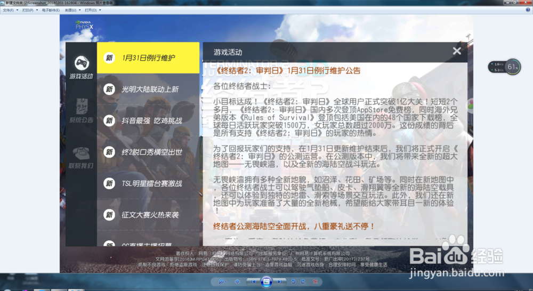
Task: Start the slide show
Action: (266, 281)
